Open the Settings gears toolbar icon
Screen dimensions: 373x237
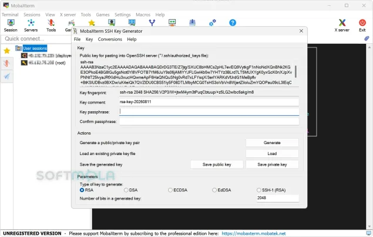click(213, 23)
